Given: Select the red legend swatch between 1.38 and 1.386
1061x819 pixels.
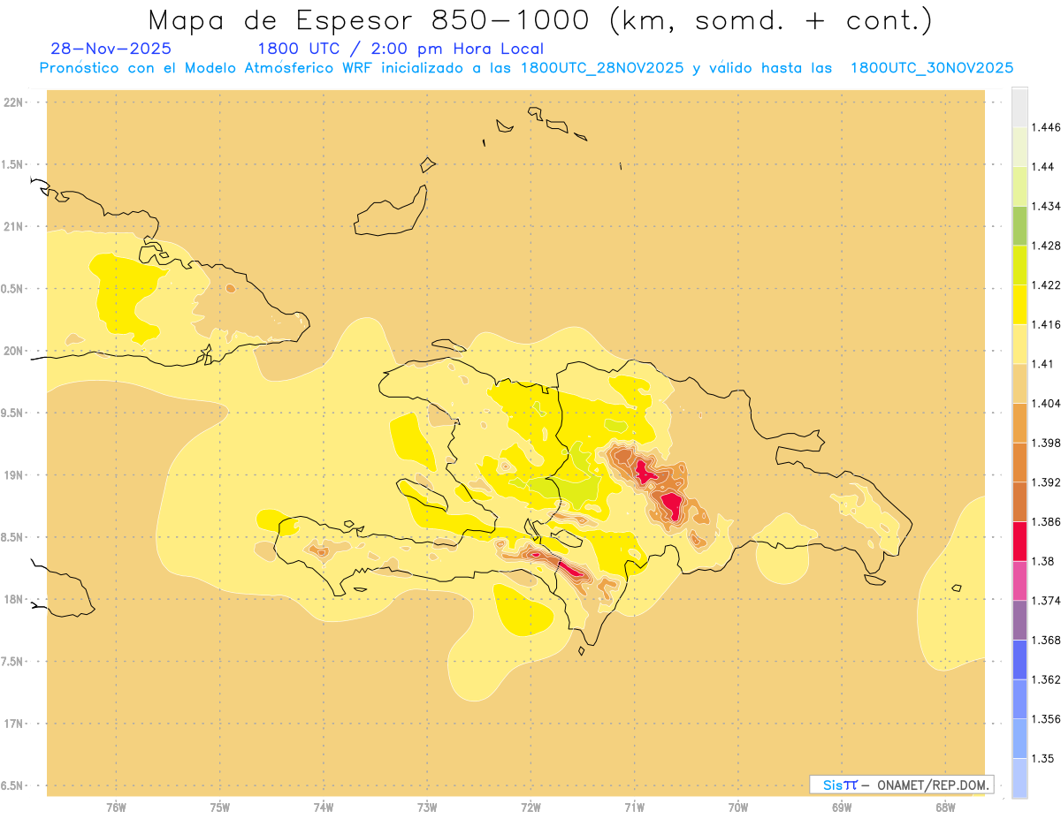Looking at the screenshot, I should coord(1019,541).
